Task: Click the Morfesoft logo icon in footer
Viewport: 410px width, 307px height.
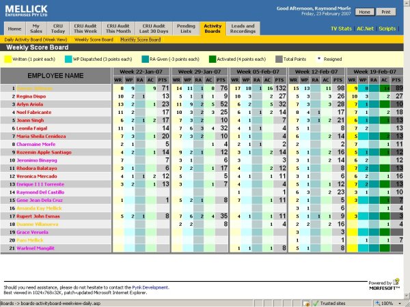Action: coord(396,282)
